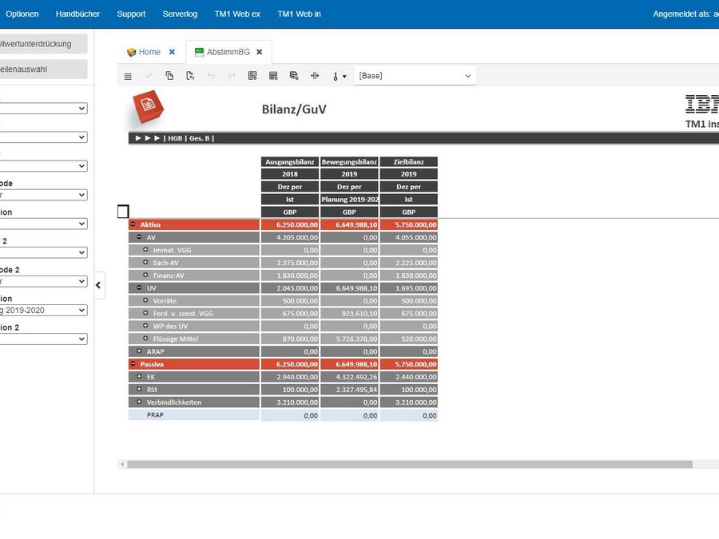Expand the Flüssige Mittel row
Viewport: 719px width, 539px height.
(x=146, y=339)
